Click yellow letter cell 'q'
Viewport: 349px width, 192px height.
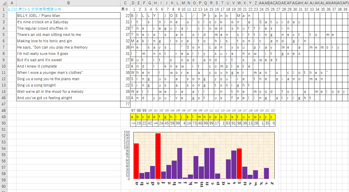222,117
